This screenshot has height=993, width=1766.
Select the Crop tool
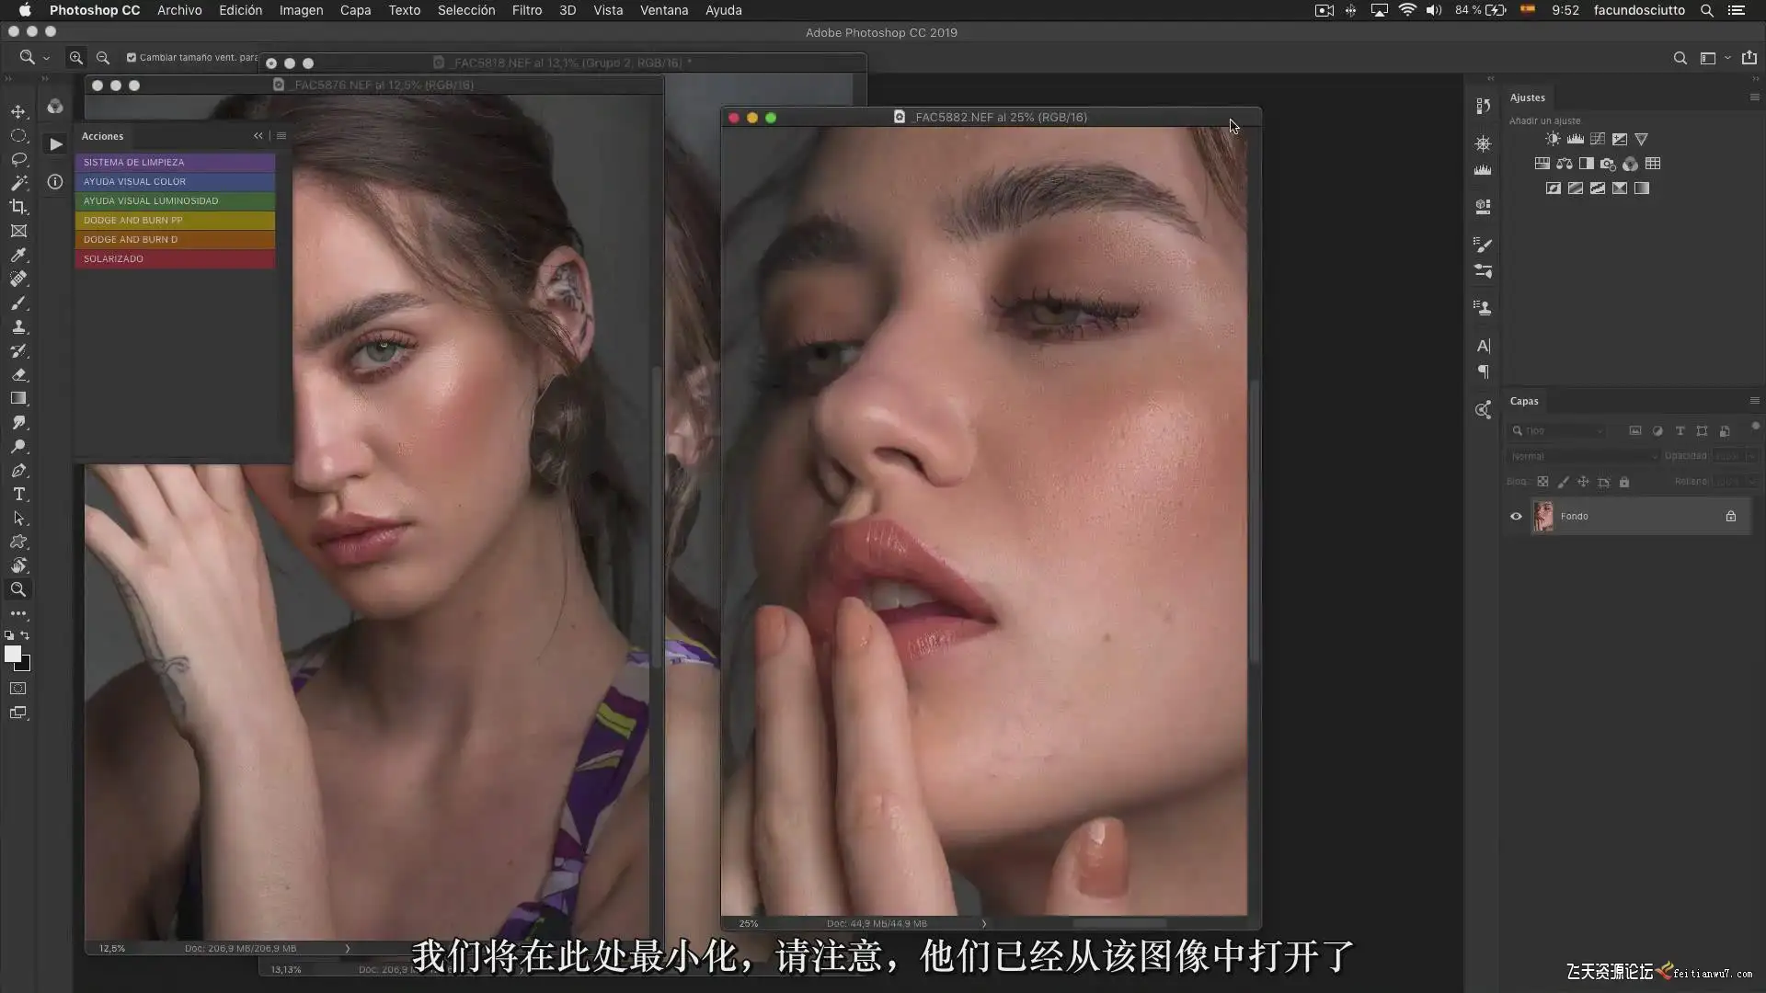pos(18,207)
